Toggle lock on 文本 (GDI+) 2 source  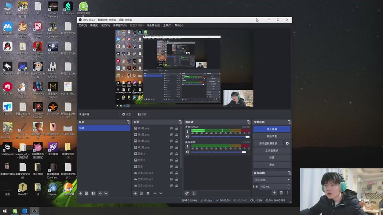pyautogui.click(x=176, y=179)
